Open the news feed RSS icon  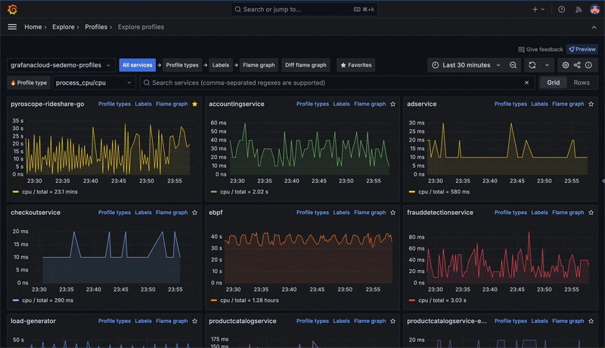tap(579, 10)
